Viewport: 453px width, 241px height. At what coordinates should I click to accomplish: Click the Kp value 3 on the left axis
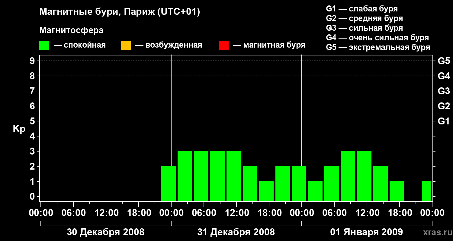tap(33, 151)
